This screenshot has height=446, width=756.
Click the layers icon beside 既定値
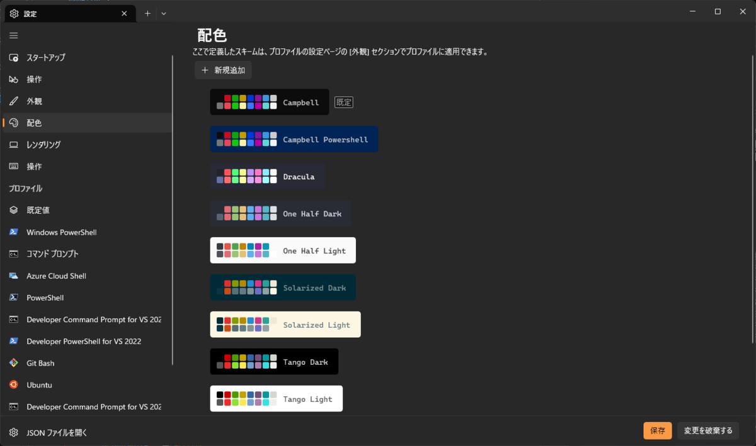coord(14,210)
